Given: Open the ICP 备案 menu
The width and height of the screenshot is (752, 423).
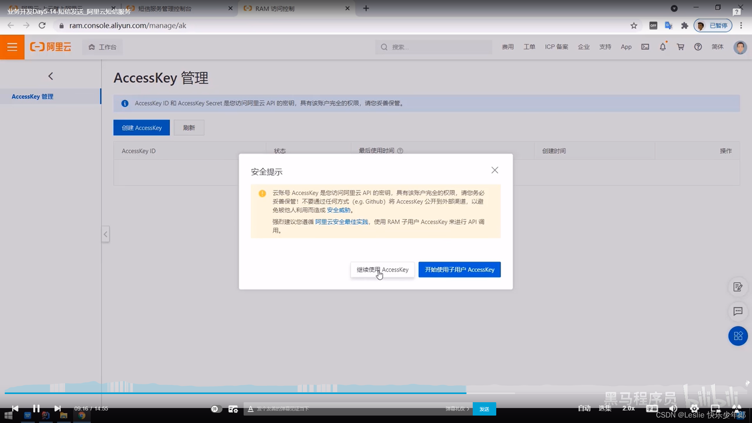Looking at the screenshot, I should (556, 47).
